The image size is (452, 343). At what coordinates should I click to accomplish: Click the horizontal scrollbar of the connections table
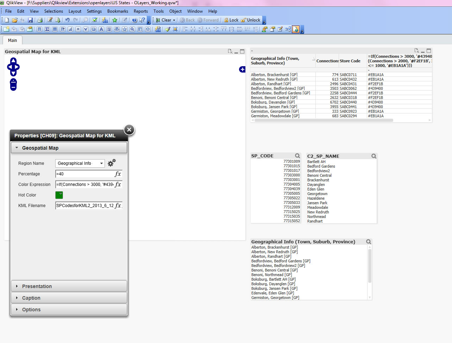[324, 120]
